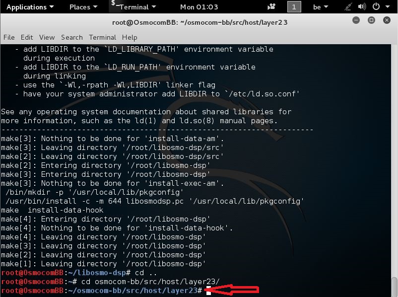The width and height of the screenshot is (398, 297).
Task: Maximize the terminal window
Action: pyautogui.click(x=371, y=20)
